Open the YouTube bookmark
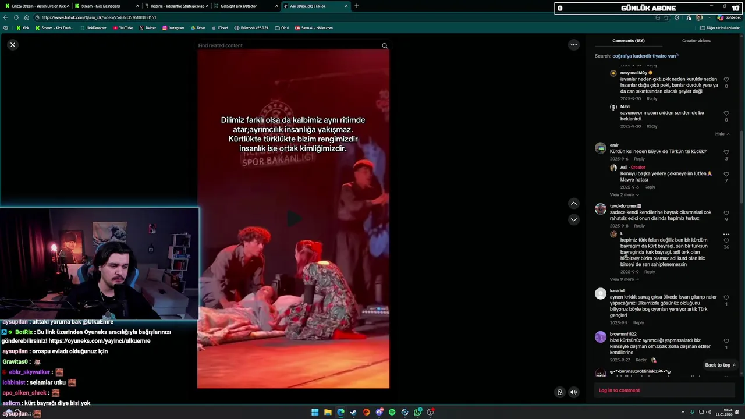745x419 pixels. click(123, 28)
